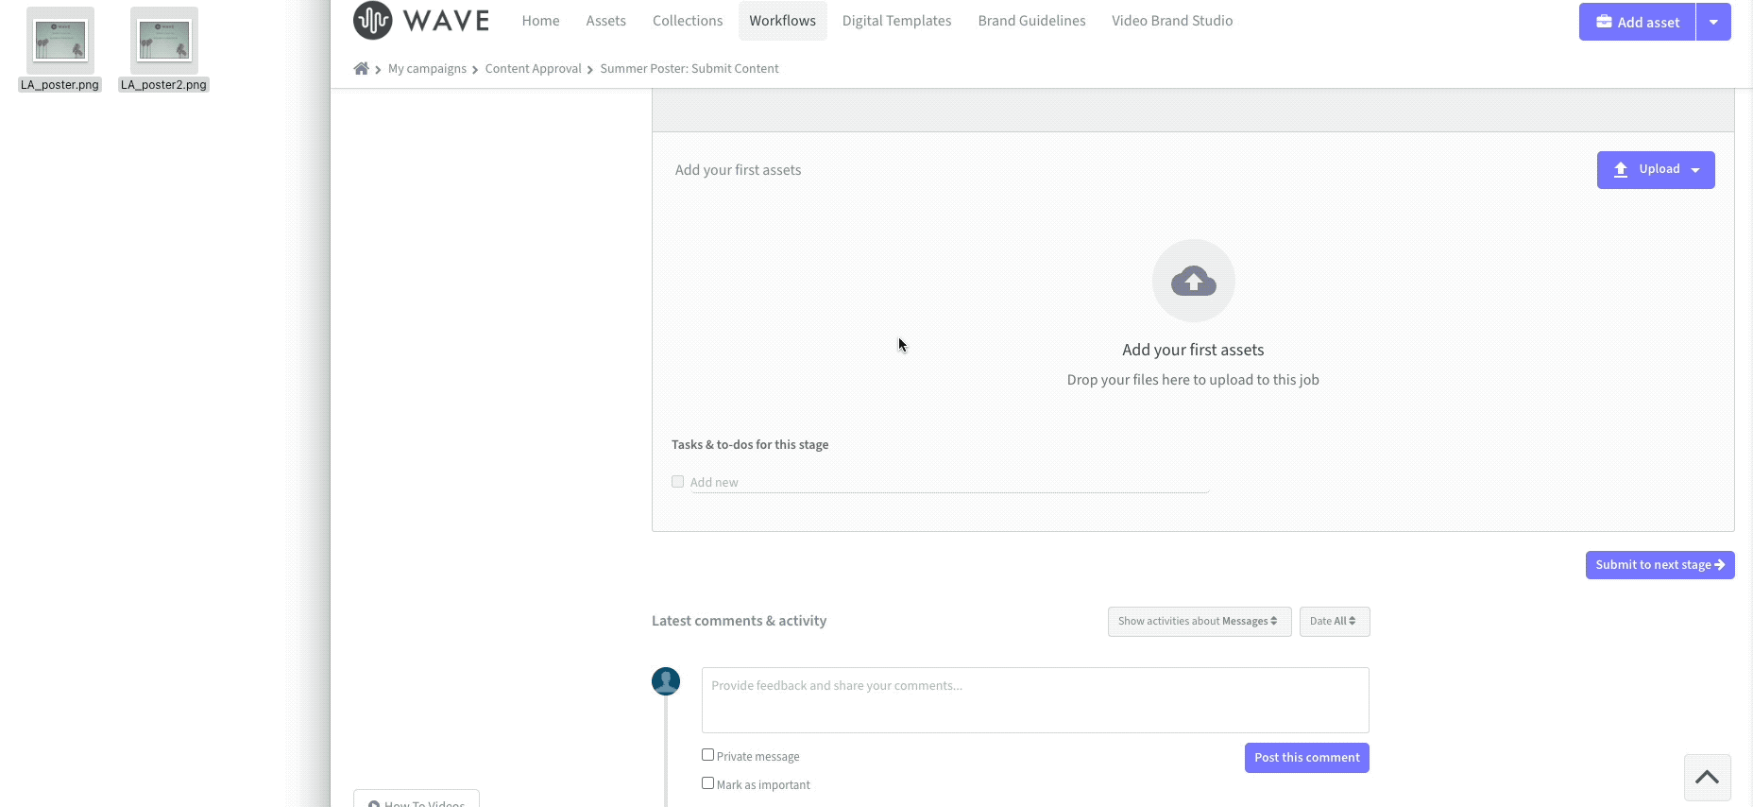Open Content Approval breadcrumb link
Screen dimensions: 1753x807
[533, 69]
